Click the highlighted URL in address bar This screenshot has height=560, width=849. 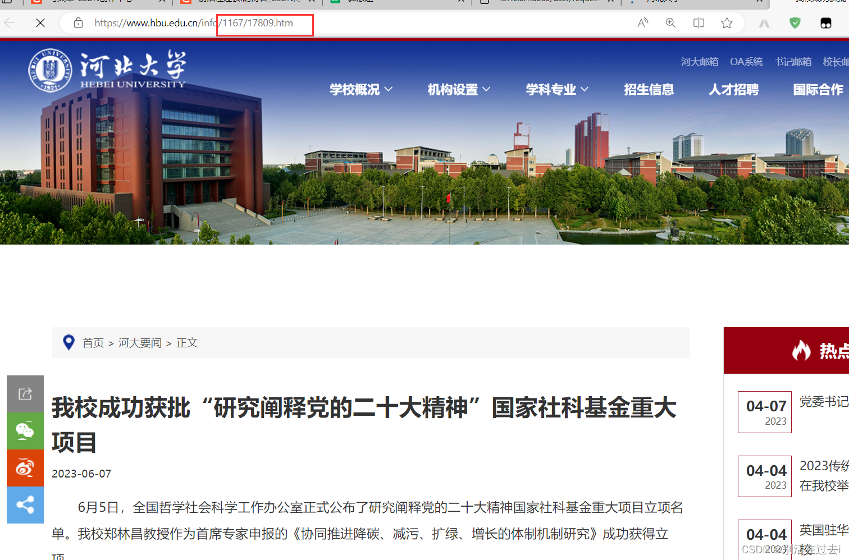(264, 23)
